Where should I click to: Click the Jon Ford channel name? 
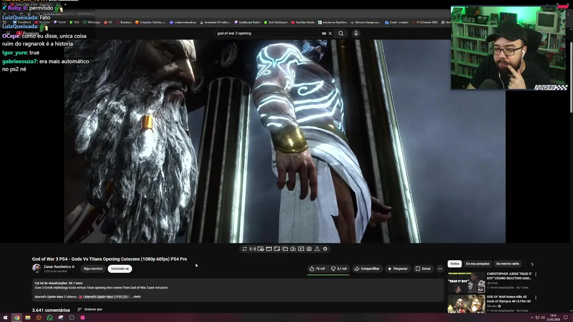tap(492, 283)
